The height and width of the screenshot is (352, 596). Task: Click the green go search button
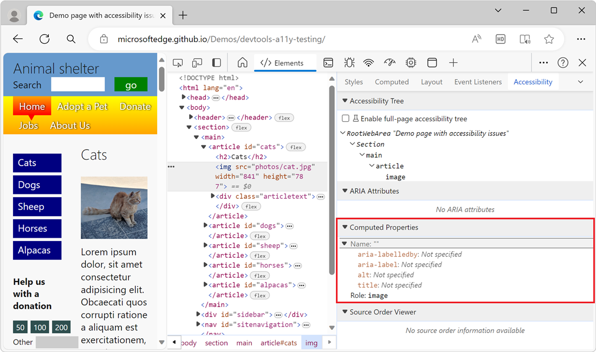[130, 85]
